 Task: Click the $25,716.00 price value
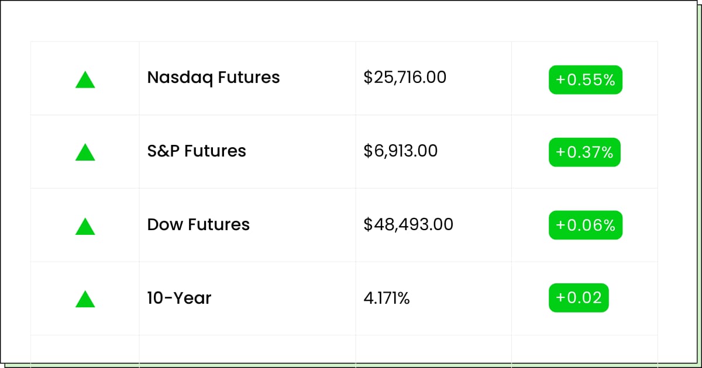click(405, 78)
